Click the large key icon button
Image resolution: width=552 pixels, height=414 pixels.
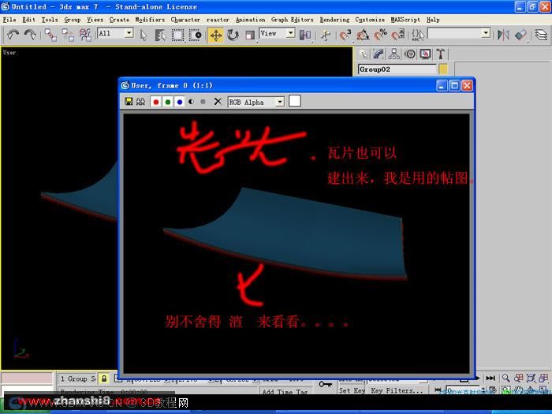pyautogui.click(x=325, y=385)
